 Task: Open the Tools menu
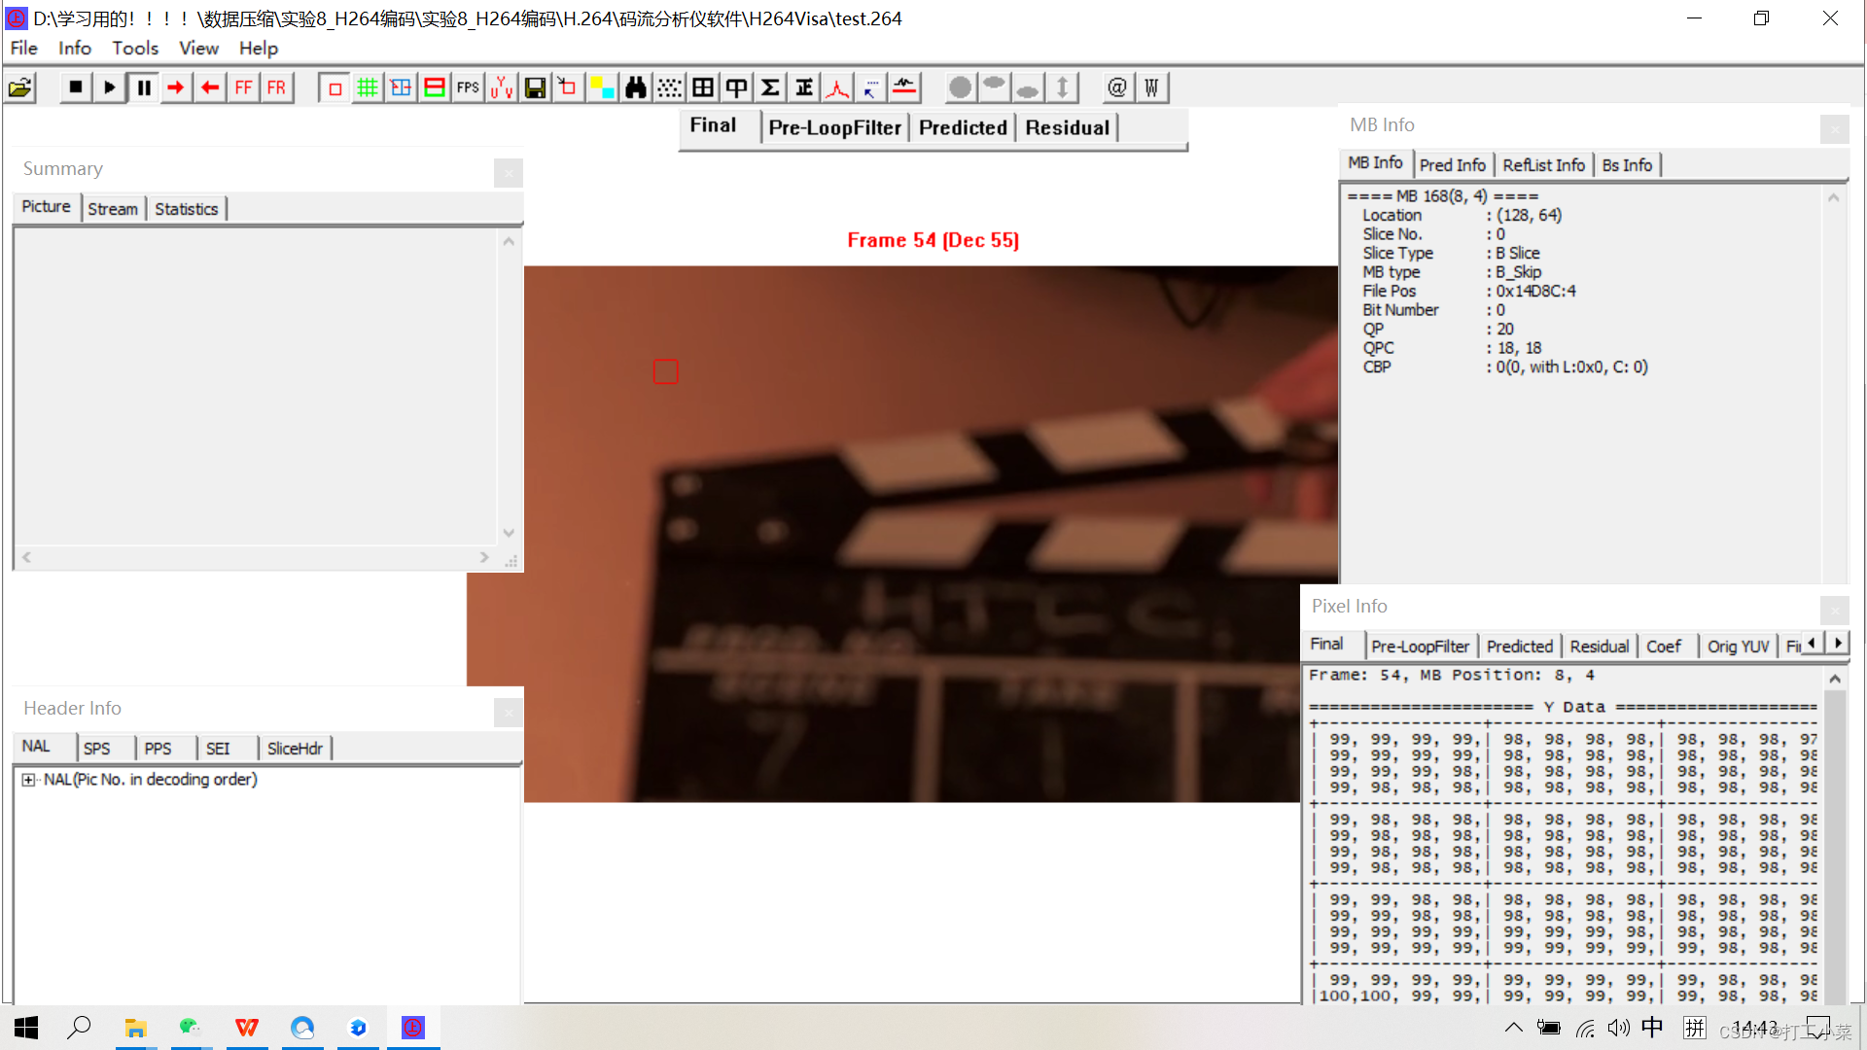coord(134,48)
